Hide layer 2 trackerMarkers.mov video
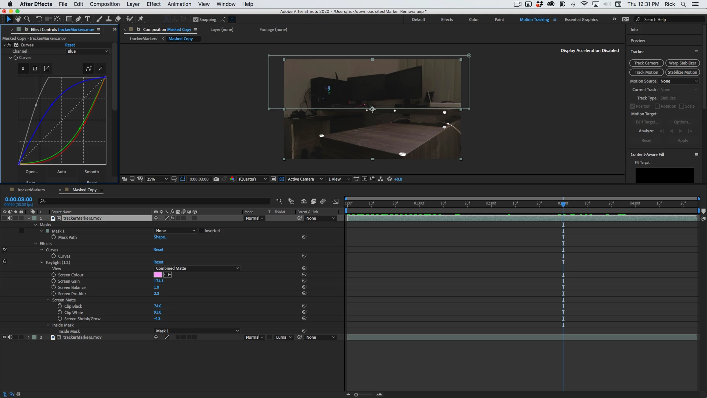The width and height of the screenshot is (707, 398). click(x=4, y=337)
